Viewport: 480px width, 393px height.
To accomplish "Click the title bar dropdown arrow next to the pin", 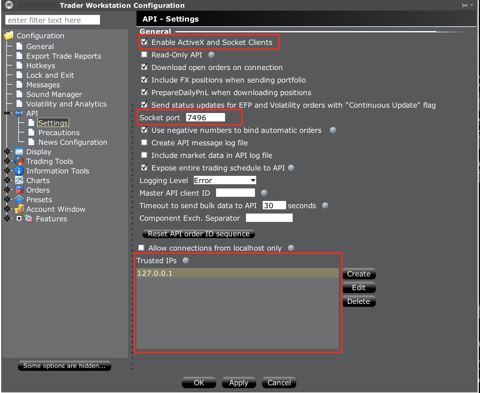I will coord(472,5).
